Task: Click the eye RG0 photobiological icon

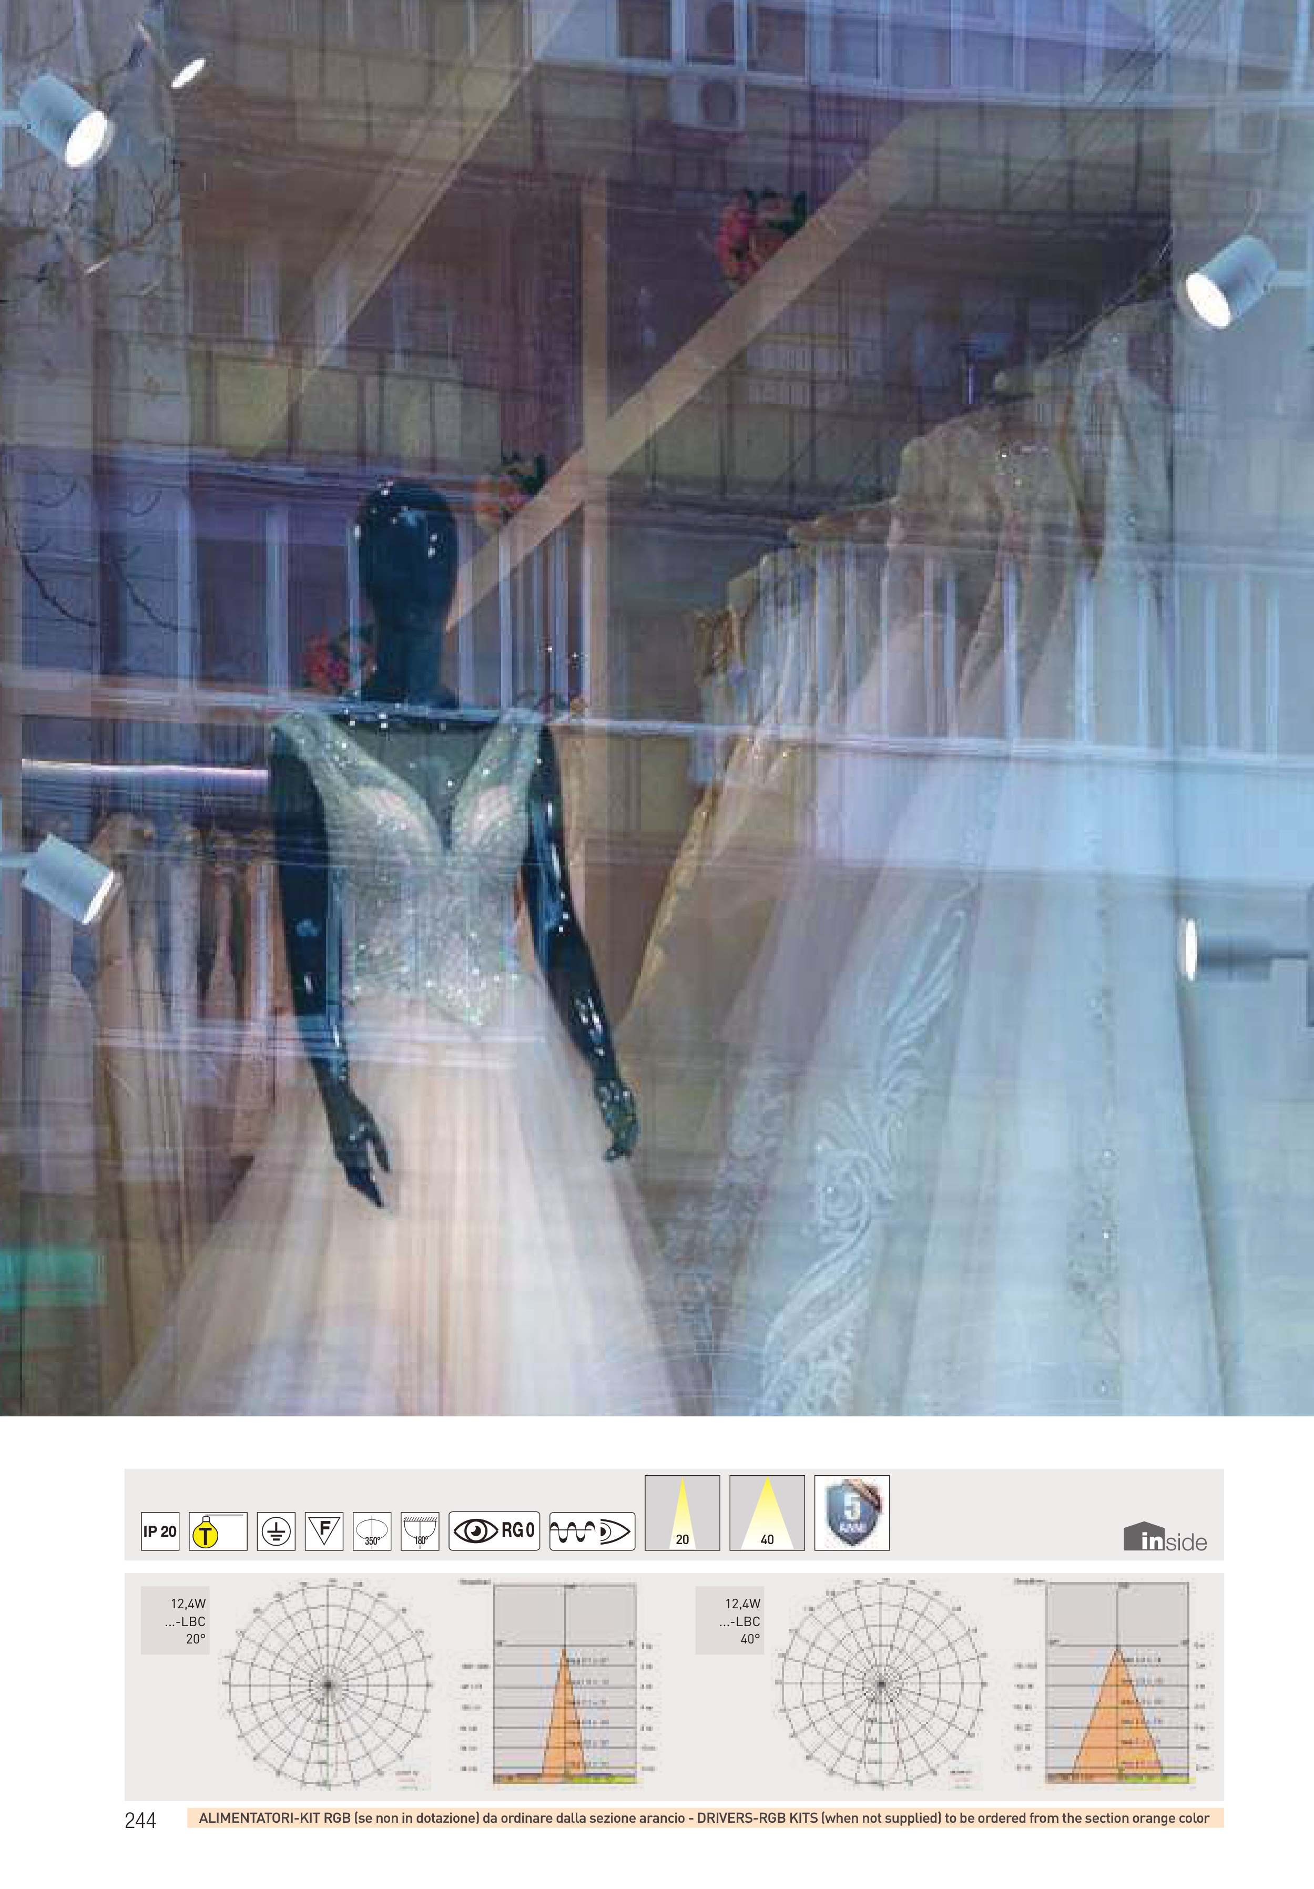Action: tap(494, 1531)
